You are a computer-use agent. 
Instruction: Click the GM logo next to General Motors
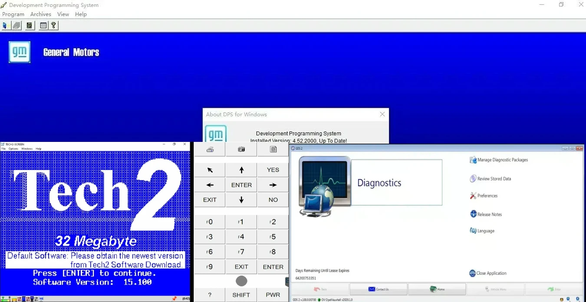click(x=20, y=52)
